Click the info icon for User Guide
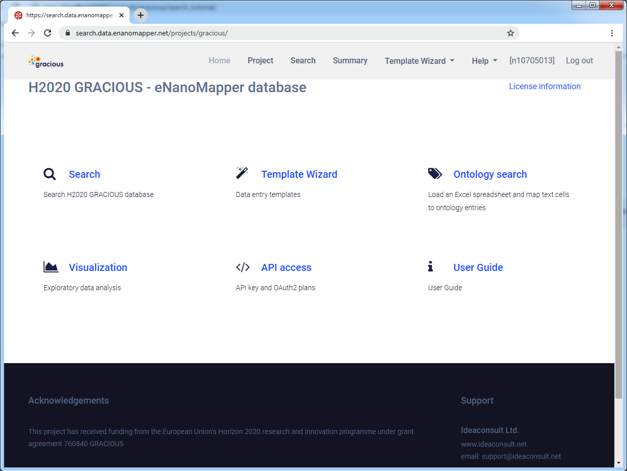Image resolution: width=627 pixels, height=471 pixels. click(431, 266)
